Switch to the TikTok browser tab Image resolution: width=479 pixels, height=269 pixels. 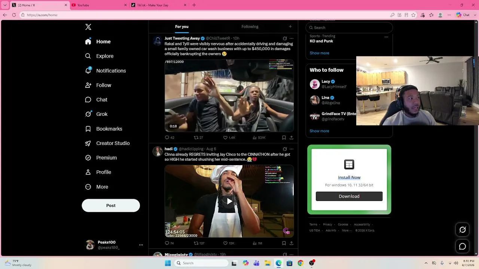(159, 5)
